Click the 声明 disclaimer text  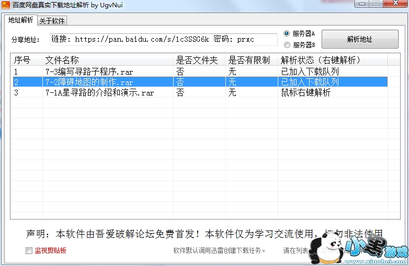pos(204,234)
